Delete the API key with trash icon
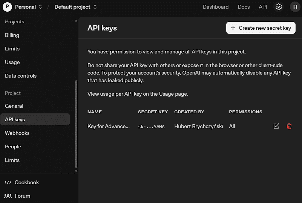 tap(289, 126)
